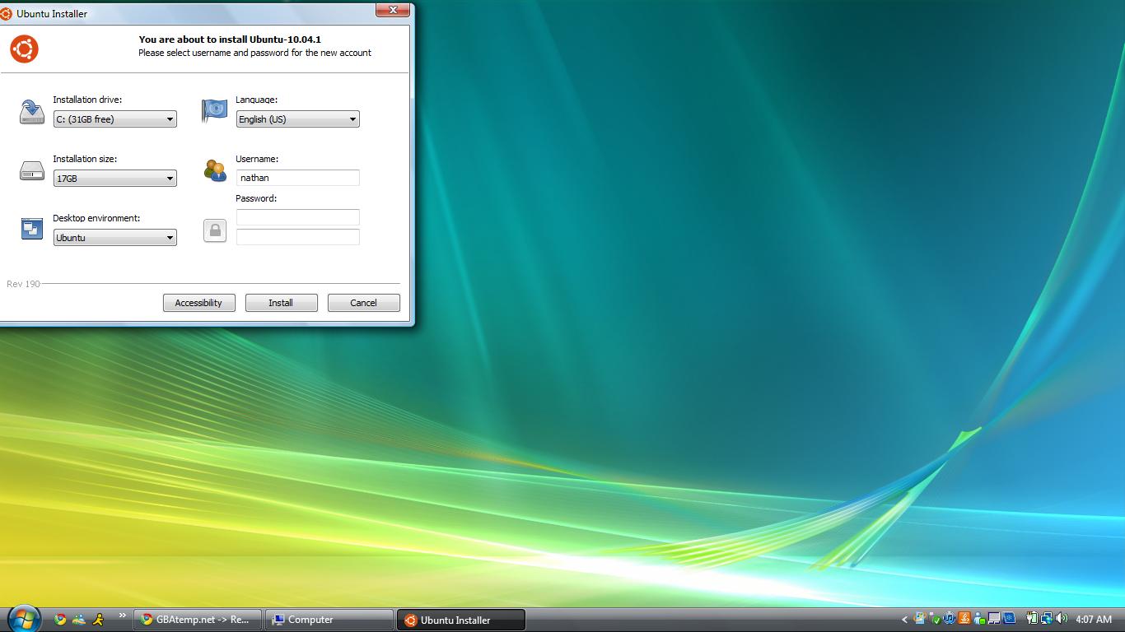1125x632 pixels.
Task: Select the Ubuntu Installer taskbar button
Action: pyautogui.click(x=460, y=620)
